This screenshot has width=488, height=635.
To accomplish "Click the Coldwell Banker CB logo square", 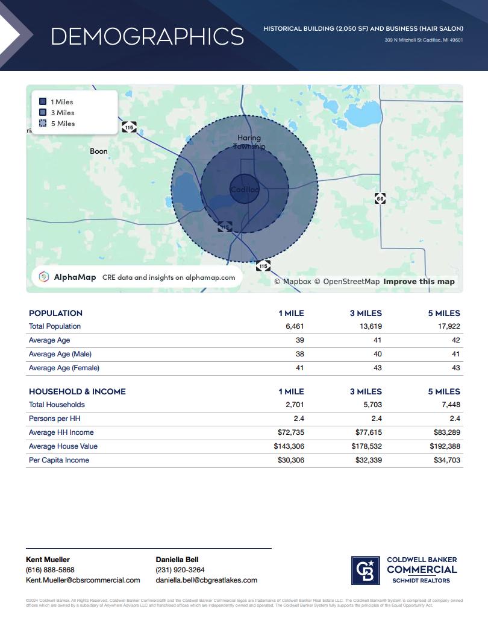I will (x=365, y=570).
